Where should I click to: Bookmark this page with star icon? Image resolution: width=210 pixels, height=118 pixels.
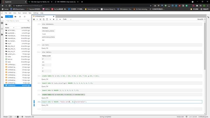tap(151, 6)
